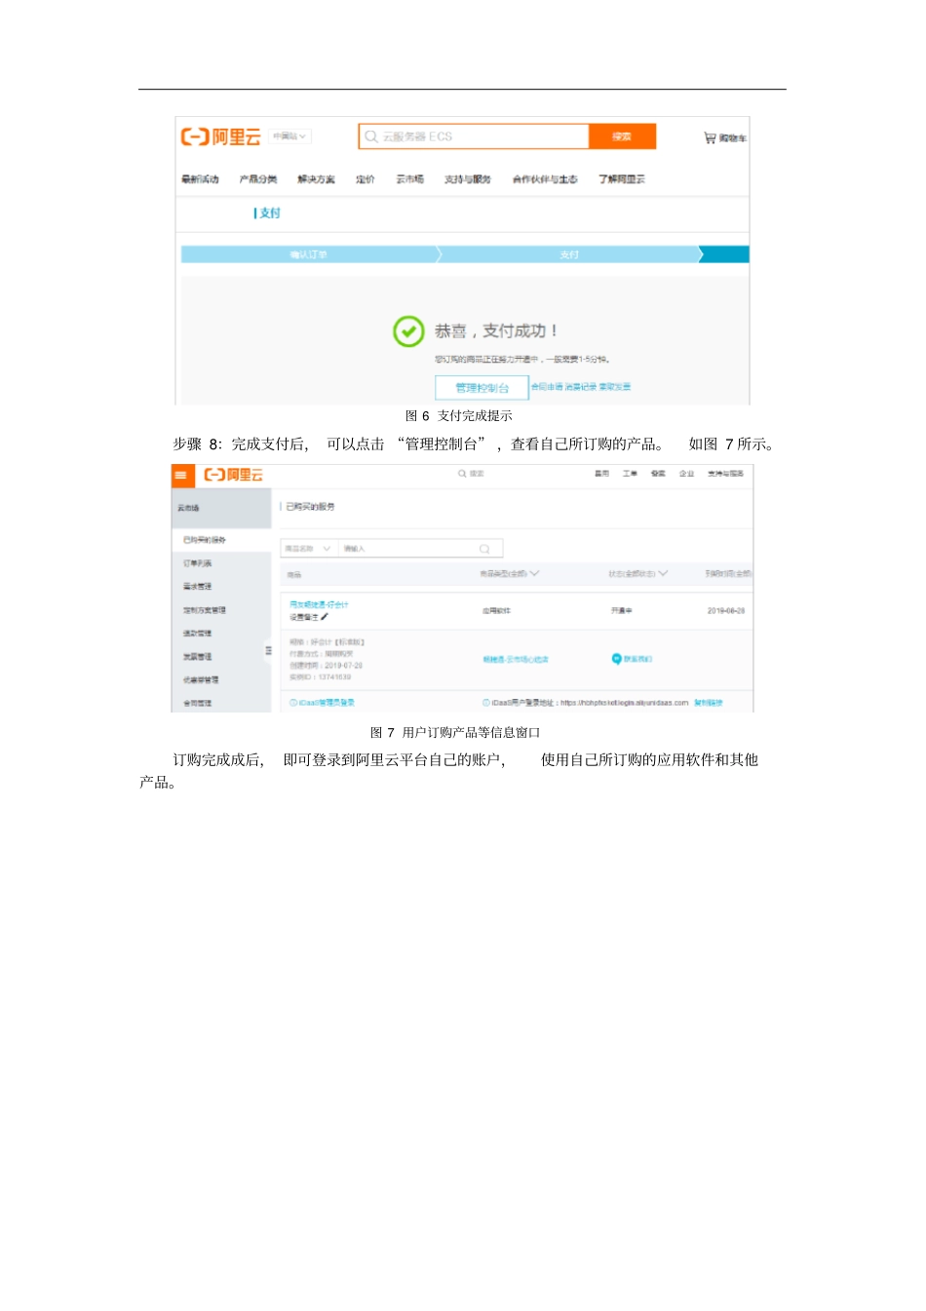This screenshot has width=926, height=1311.
Task: Click the 支付 progress step
Action: (569, 254)
